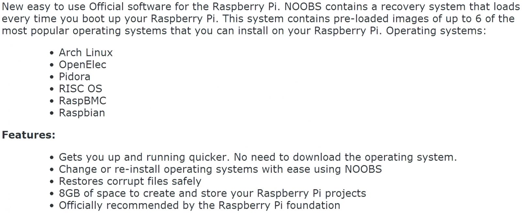The height and width of the screenshot is (213, 522).
Task: Click the "Restores corrupt files safely" bullet
Action: 130,181
